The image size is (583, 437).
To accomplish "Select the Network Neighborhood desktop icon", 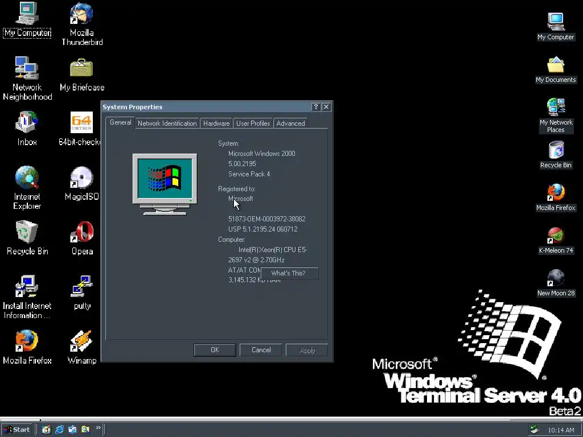I will (27, 79).
